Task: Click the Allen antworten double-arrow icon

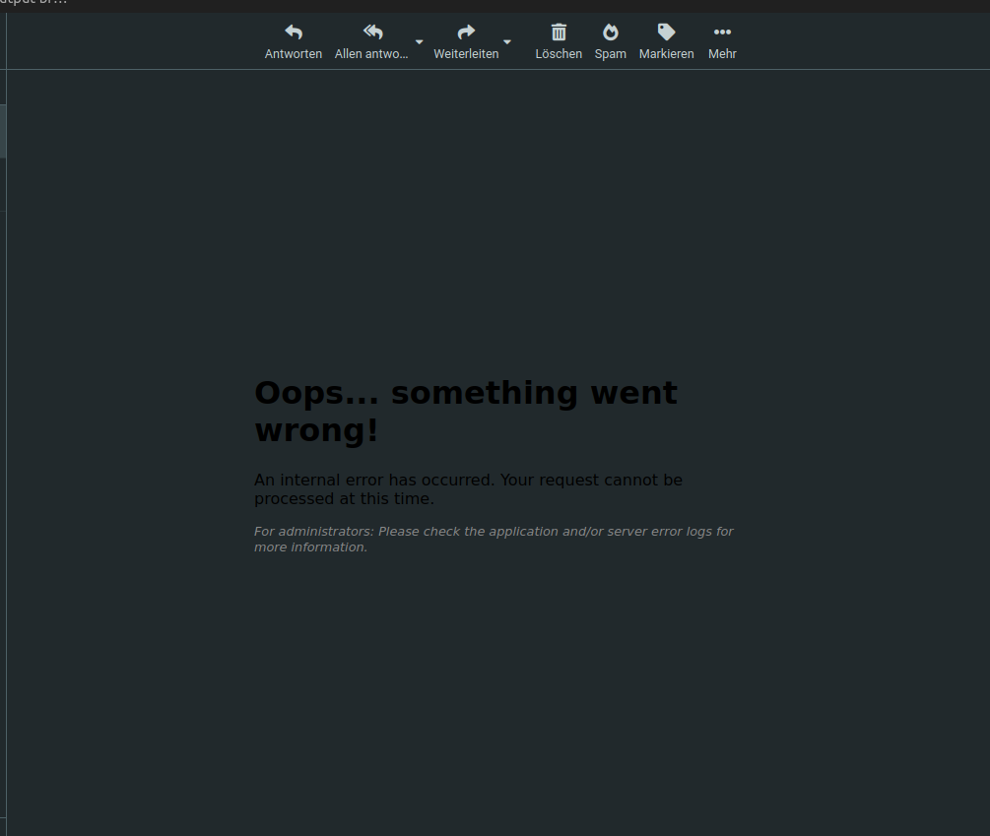Action: click(371, 32)
